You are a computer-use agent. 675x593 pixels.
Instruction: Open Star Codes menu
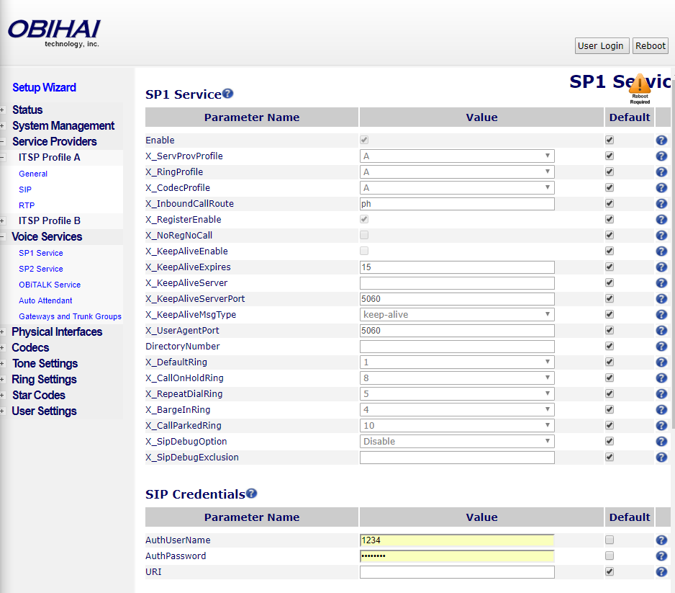pyautogui.click(x=39, y=395)
